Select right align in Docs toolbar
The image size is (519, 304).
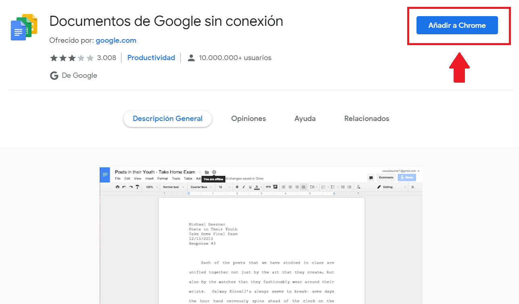(x=297, y=187)
